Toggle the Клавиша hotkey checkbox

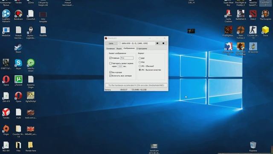110,58
